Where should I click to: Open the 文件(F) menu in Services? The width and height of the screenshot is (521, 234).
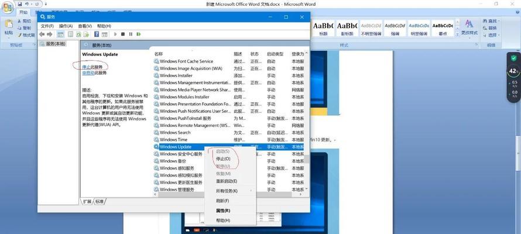[x=47, y=26]
